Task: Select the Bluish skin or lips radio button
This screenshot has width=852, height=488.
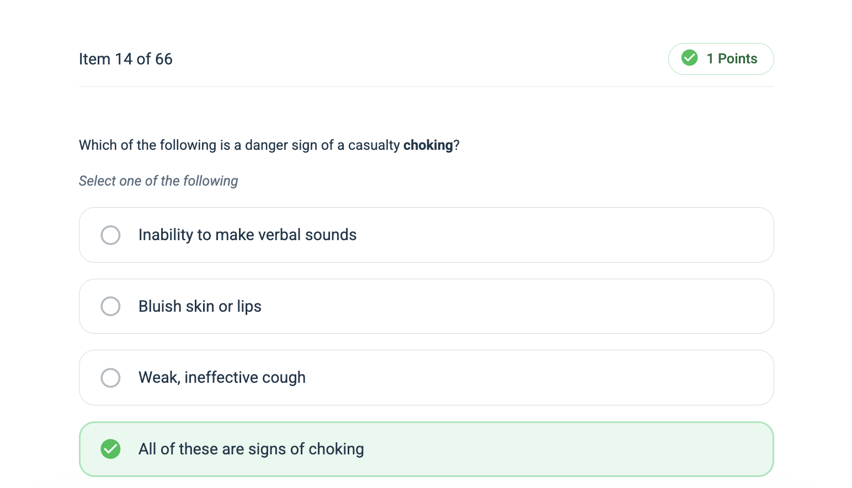Action: (x=110, y=306)
